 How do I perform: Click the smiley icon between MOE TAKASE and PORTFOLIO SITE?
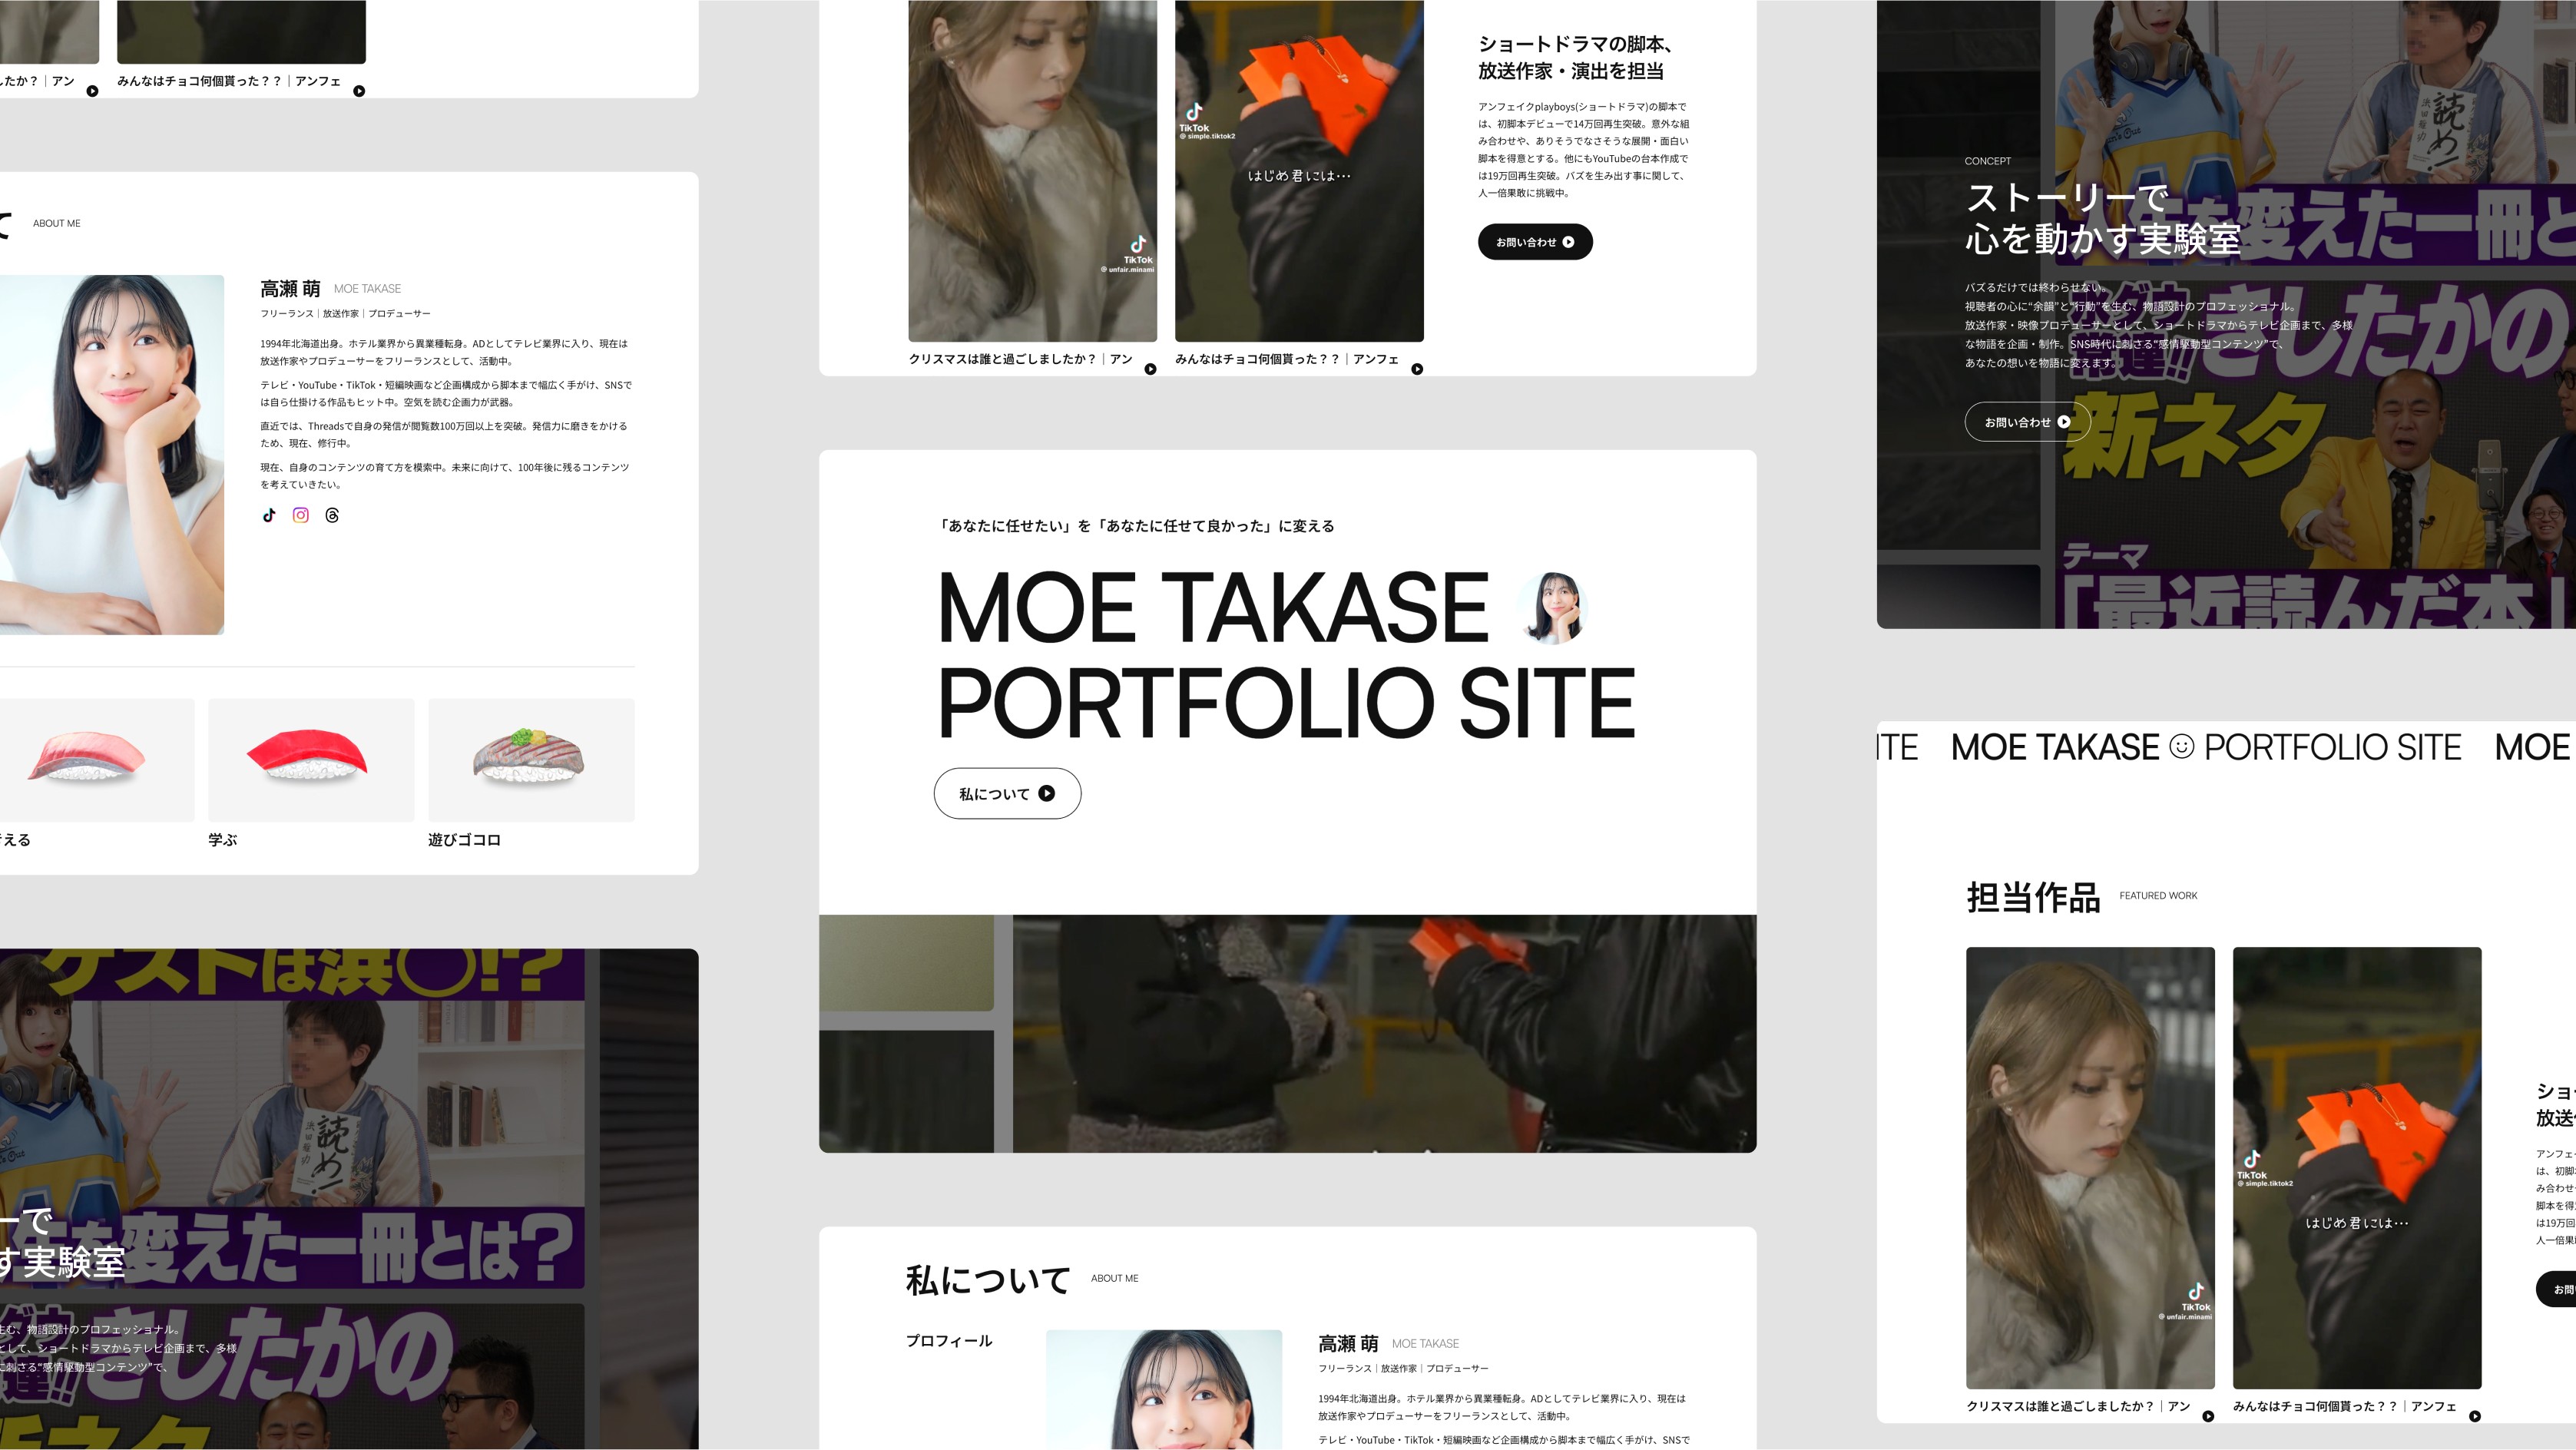point(2182,746)
